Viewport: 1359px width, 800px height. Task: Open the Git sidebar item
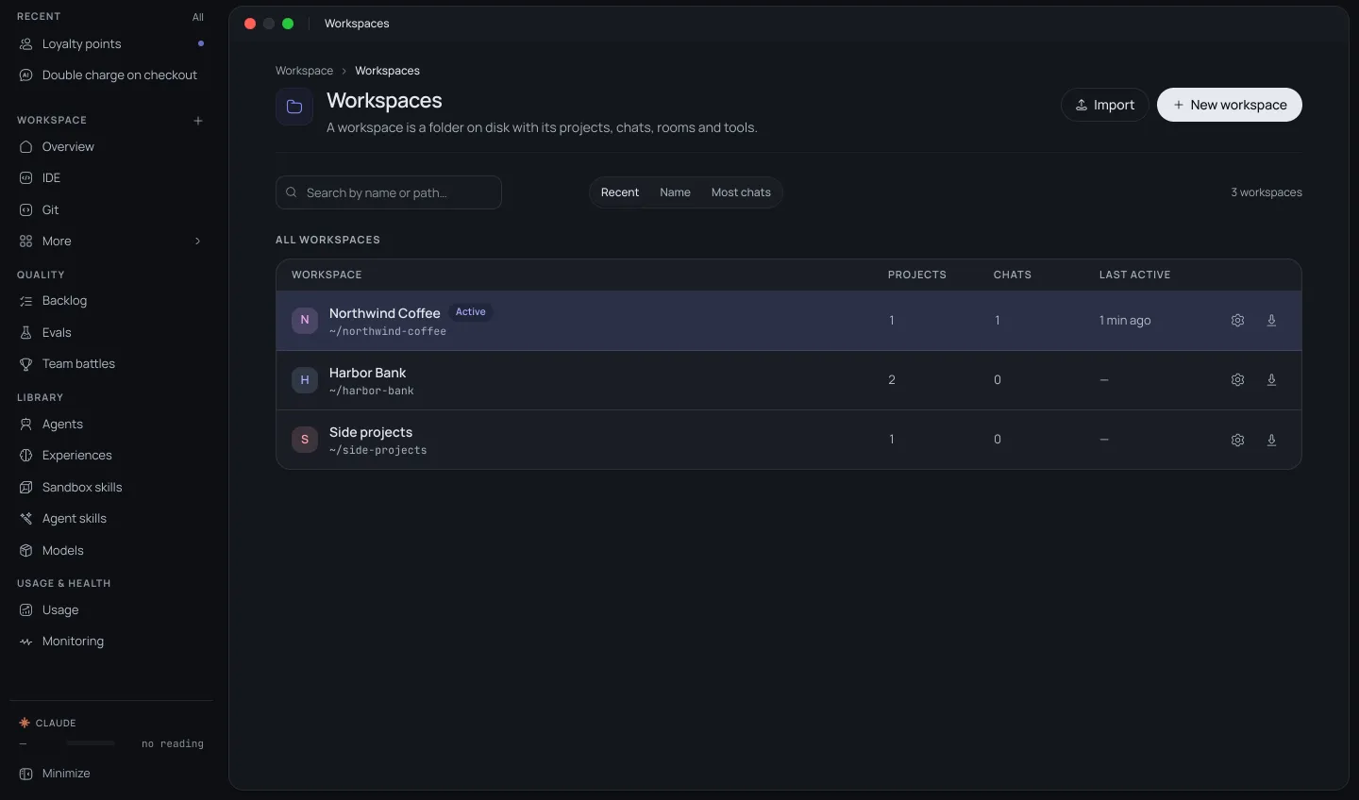coord(111,209)
